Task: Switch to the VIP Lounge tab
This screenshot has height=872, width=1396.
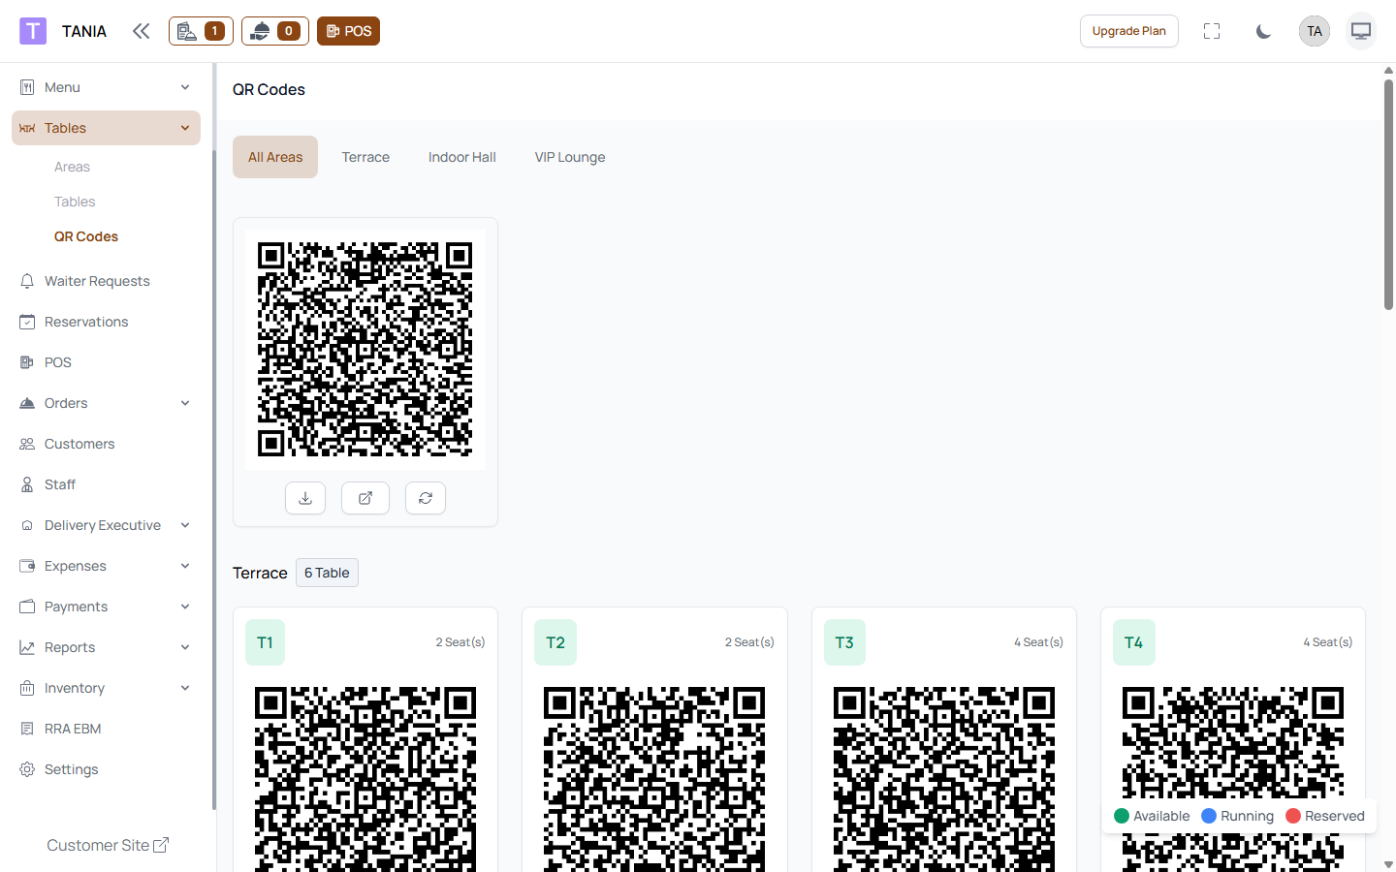Action: pos(570,157)
